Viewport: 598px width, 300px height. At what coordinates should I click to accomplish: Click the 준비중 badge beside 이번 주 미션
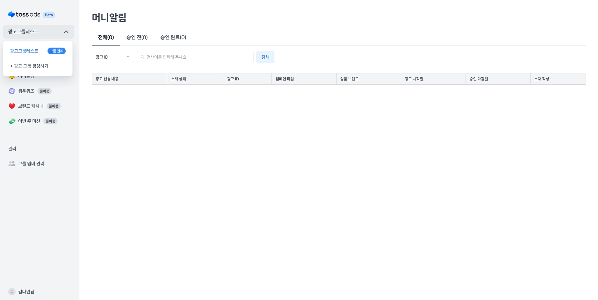pyautogui.click(x=50, y=121)
